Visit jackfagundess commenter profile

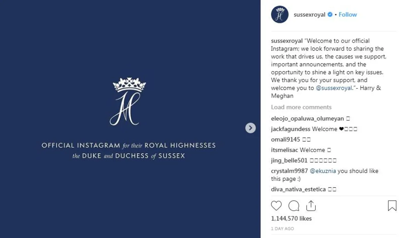[291, 129]
